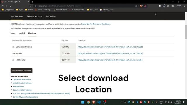
Task: Open Visual Studio Code from the taskbar
Action: pyautogui.click(x=99, y=102)
